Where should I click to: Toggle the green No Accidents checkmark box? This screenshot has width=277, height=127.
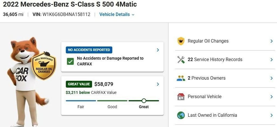[70, 61]
